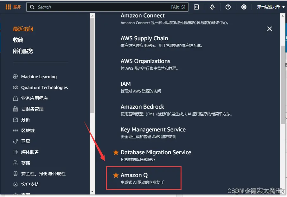Focus the Search input field
The height and width of the screenshot is (197, 287).
(x=107, y=7)
